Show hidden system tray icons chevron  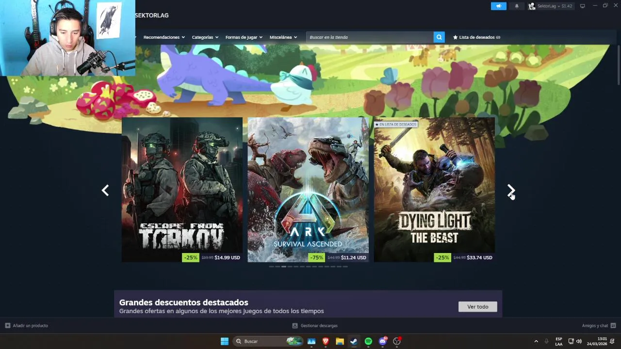coord(536,341)
